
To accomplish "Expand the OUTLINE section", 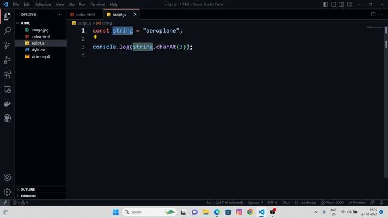I will [x=41, y=190].
